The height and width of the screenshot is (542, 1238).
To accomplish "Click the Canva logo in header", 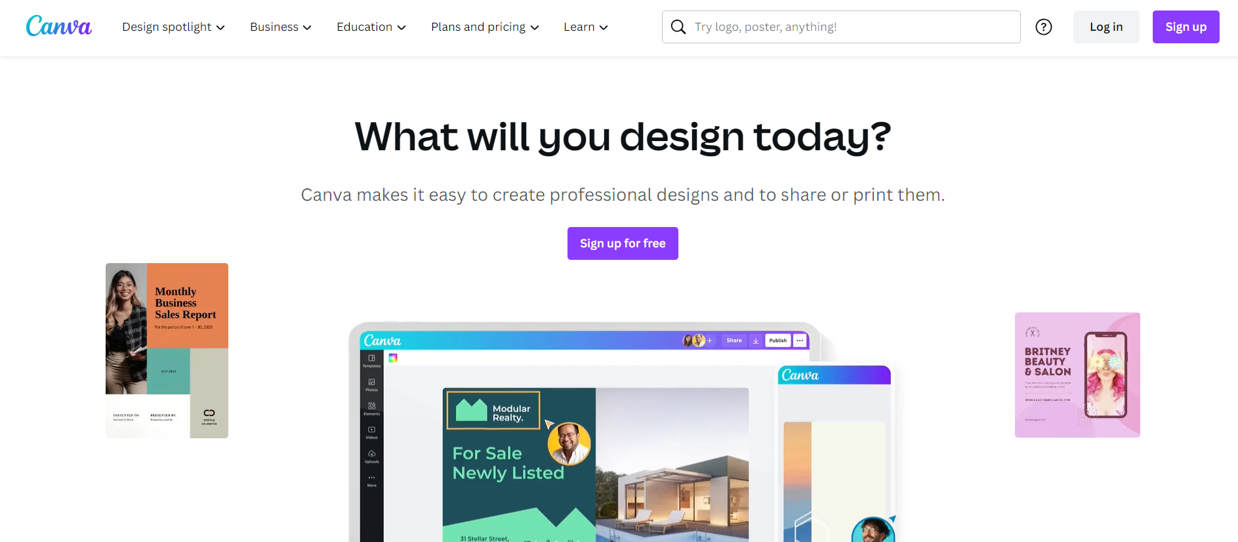I will click(58, 26).
